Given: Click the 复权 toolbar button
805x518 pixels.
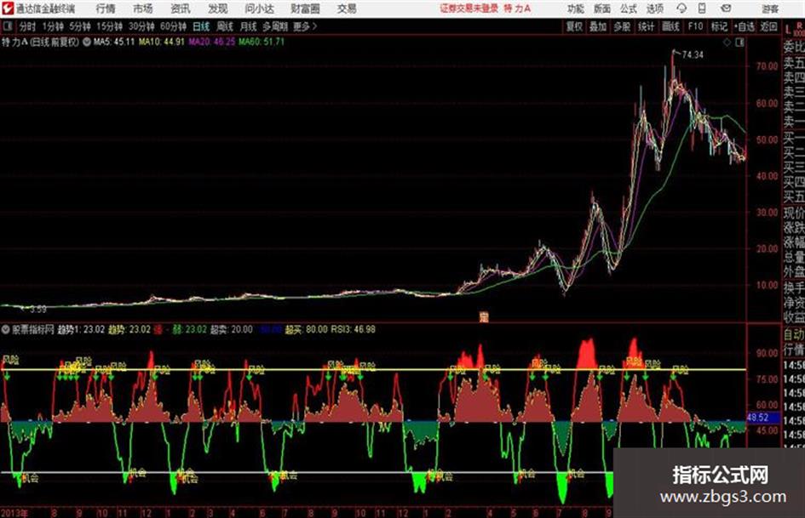Looking at the screenshot, I should [574, 26].
